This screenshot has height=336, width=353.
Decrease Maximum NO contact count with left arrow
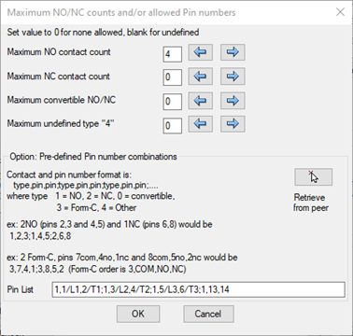[201, 52]
